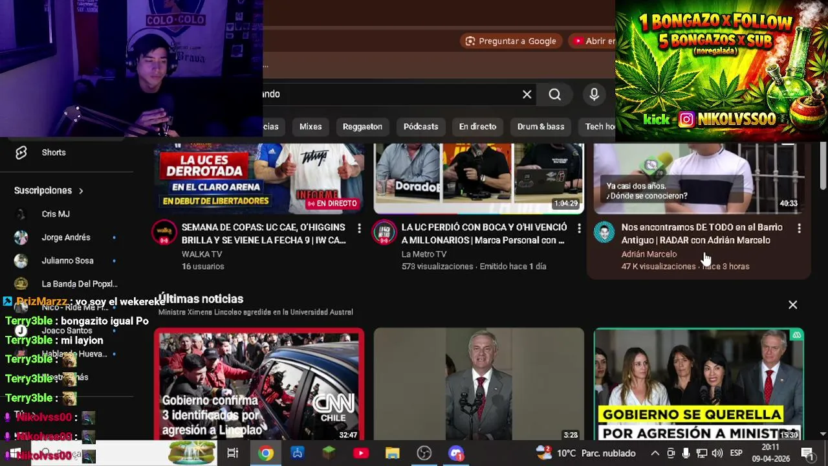
Task: Open La Metro TV channel avatar
Action: (384, 232)
